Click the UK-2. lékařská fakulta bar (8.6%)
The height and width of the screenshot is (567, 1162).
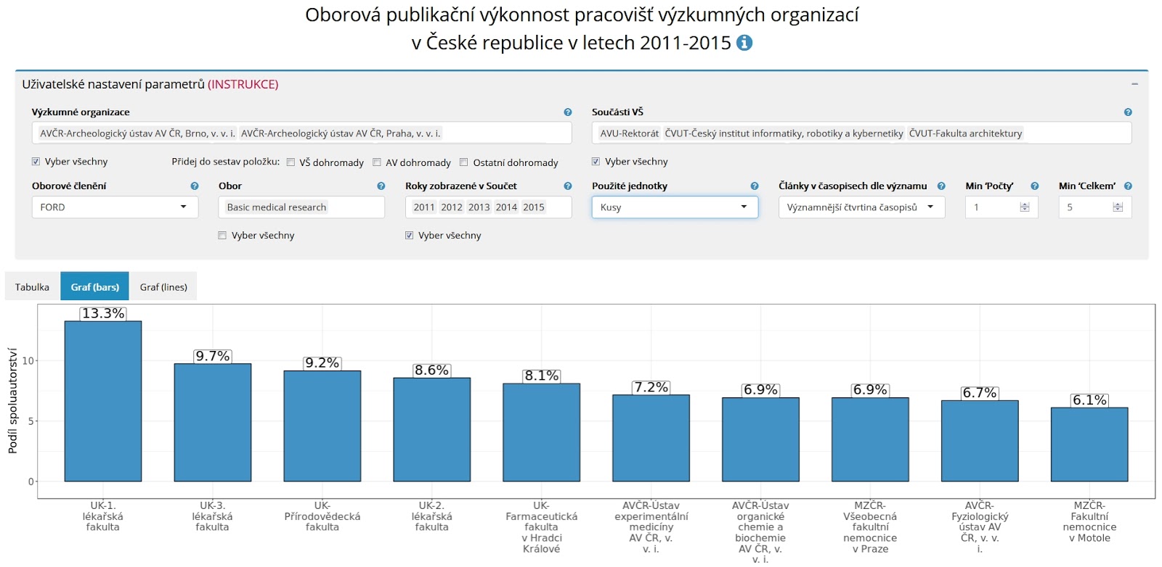pos(432,429)
